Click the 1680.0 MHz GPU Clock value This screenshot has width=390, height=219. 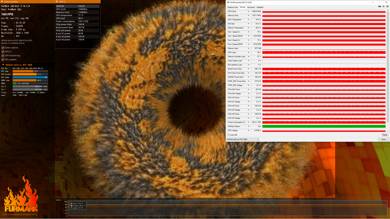click(x=256, y=12)
